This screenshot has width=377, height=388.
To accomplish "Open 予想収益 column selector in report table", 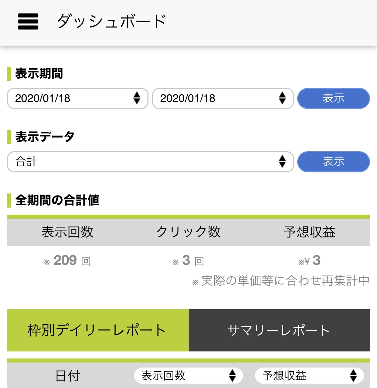I will click(x=309, y=376).
